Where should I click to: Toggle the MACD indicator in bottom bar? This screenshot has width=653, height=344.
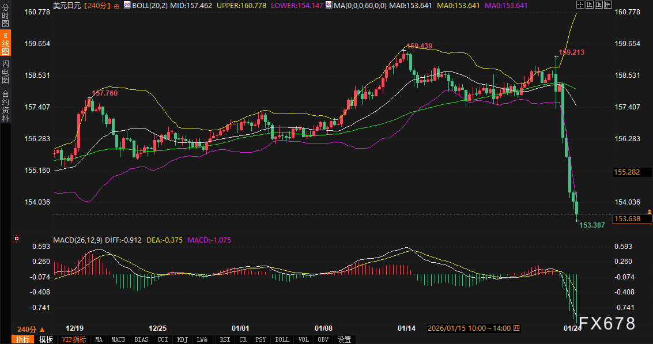[x=118, y=339]
